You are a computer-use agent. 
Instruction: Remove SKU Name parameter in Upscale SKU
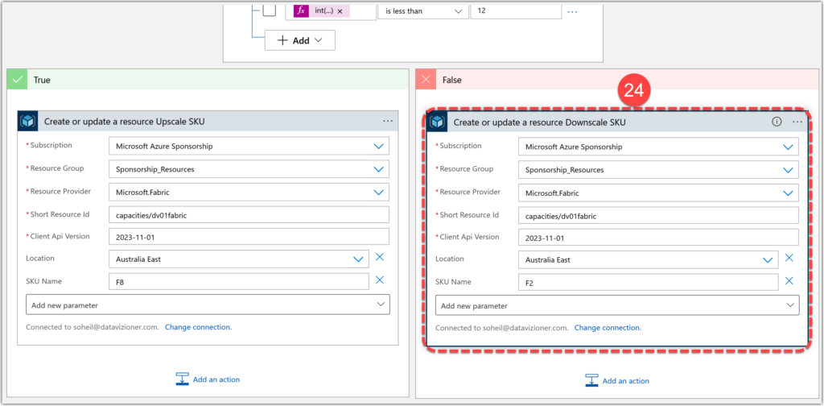coord(380,280)
